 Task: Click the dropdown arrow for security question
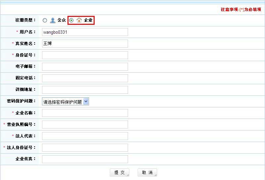tap(86, 102)
